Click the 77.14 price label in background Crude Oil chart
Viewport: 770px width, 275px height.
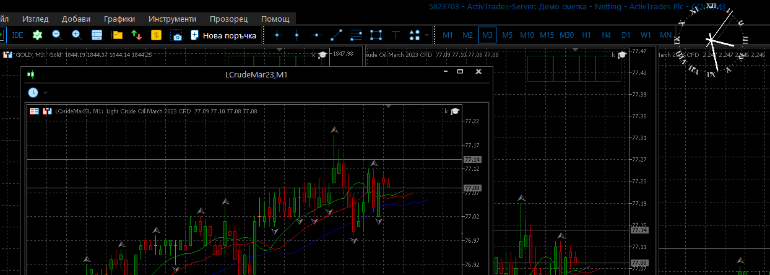tap(639, 230)
